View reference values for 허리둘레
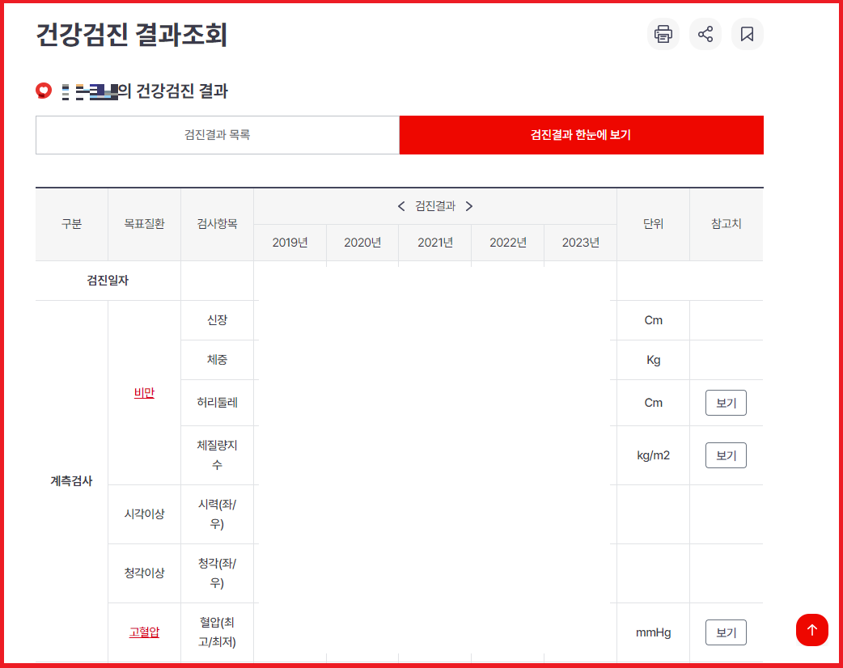Viewport: 843px width, 668px height. (x=725, y=403)
